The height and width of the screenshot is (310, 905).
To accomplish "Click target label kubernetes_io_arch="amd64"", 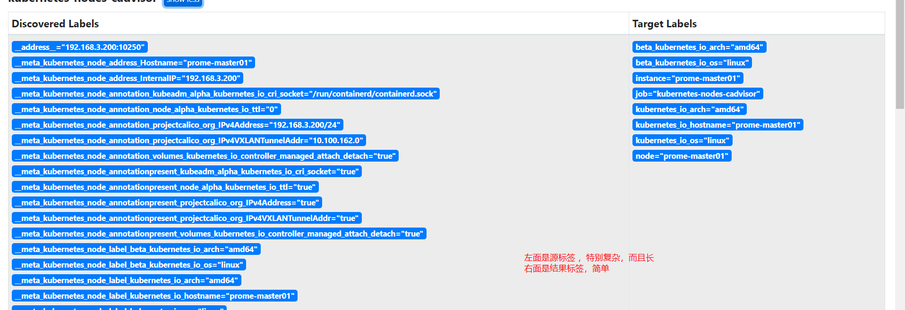I will (690, 109).
